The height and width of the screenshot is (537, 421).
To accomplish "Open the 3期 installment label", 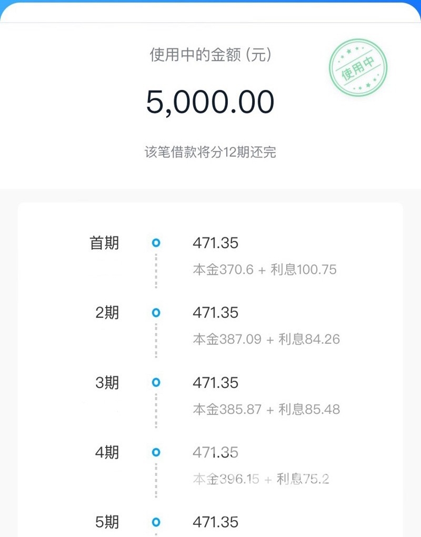I will click(x=107, y=383).
